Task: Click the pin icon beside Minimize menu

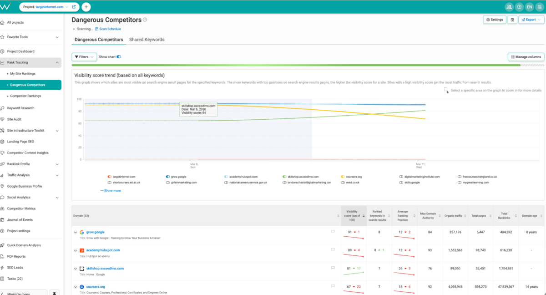Action: tap(55, 293)
